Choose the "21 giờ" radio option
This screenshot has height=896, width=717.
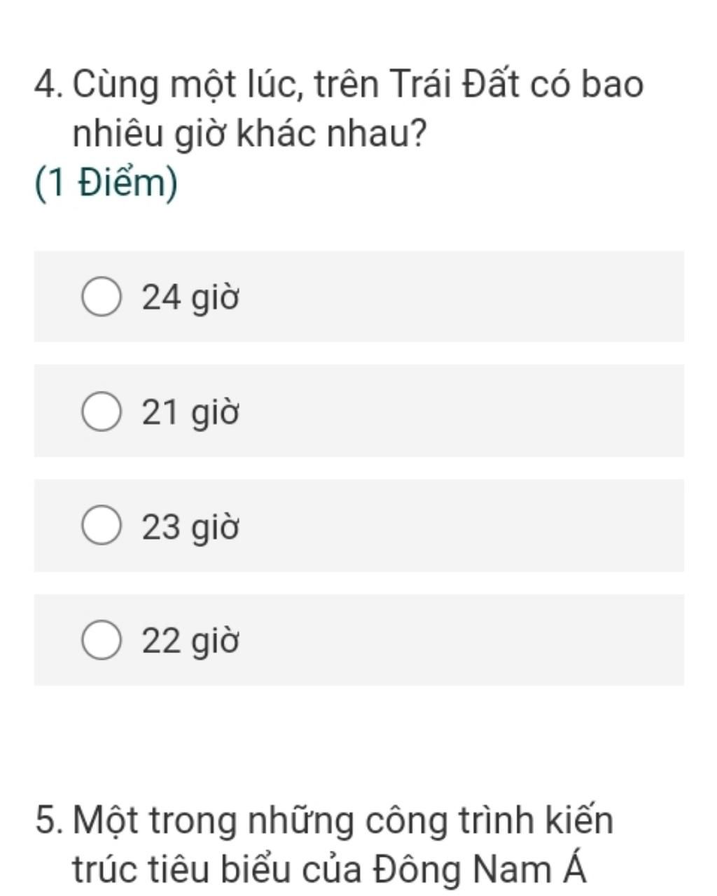pyautogui.click(x=102, y=412)
